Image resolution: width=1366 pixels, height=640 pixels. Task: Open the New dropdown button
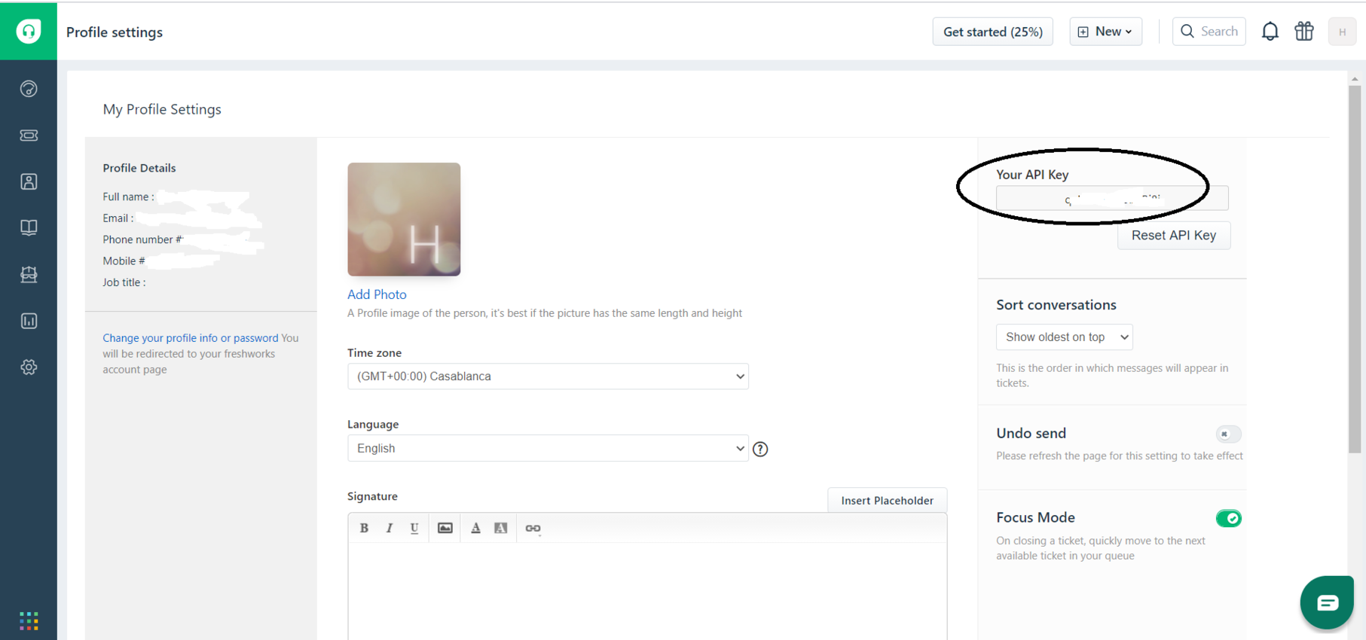(1105, 32)
